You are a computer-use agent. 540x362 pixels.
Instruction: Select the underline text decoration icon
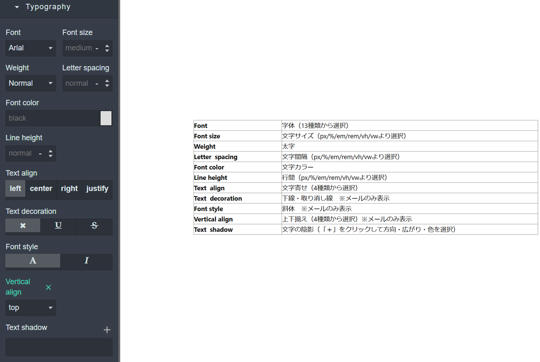tap(58, 226)
